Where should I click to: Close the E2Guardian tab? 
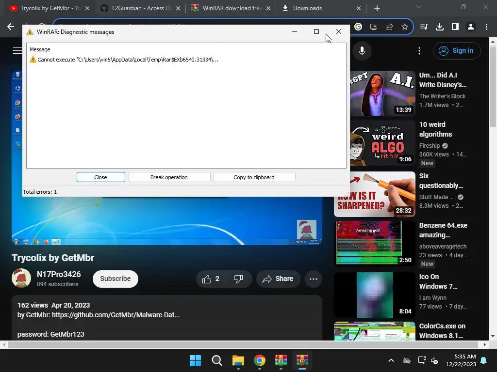point(178,8)
